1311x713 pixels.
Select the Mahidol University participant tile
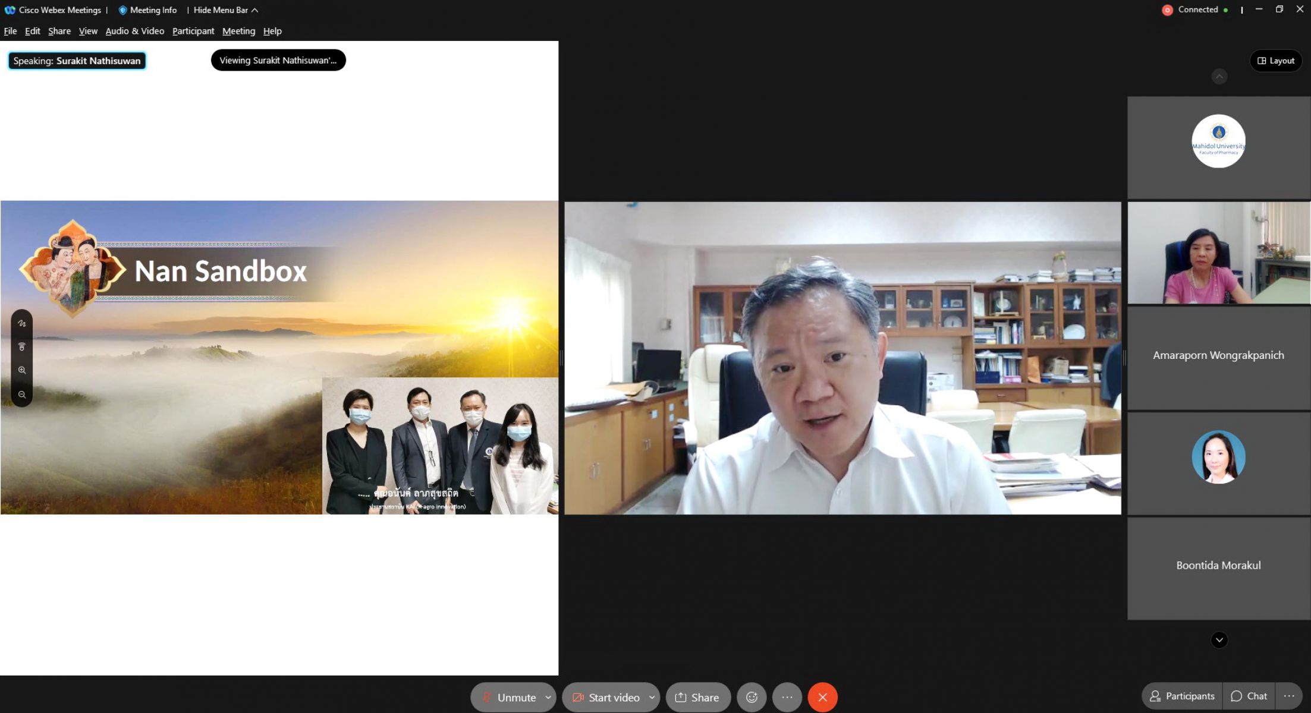(1218, 147)
